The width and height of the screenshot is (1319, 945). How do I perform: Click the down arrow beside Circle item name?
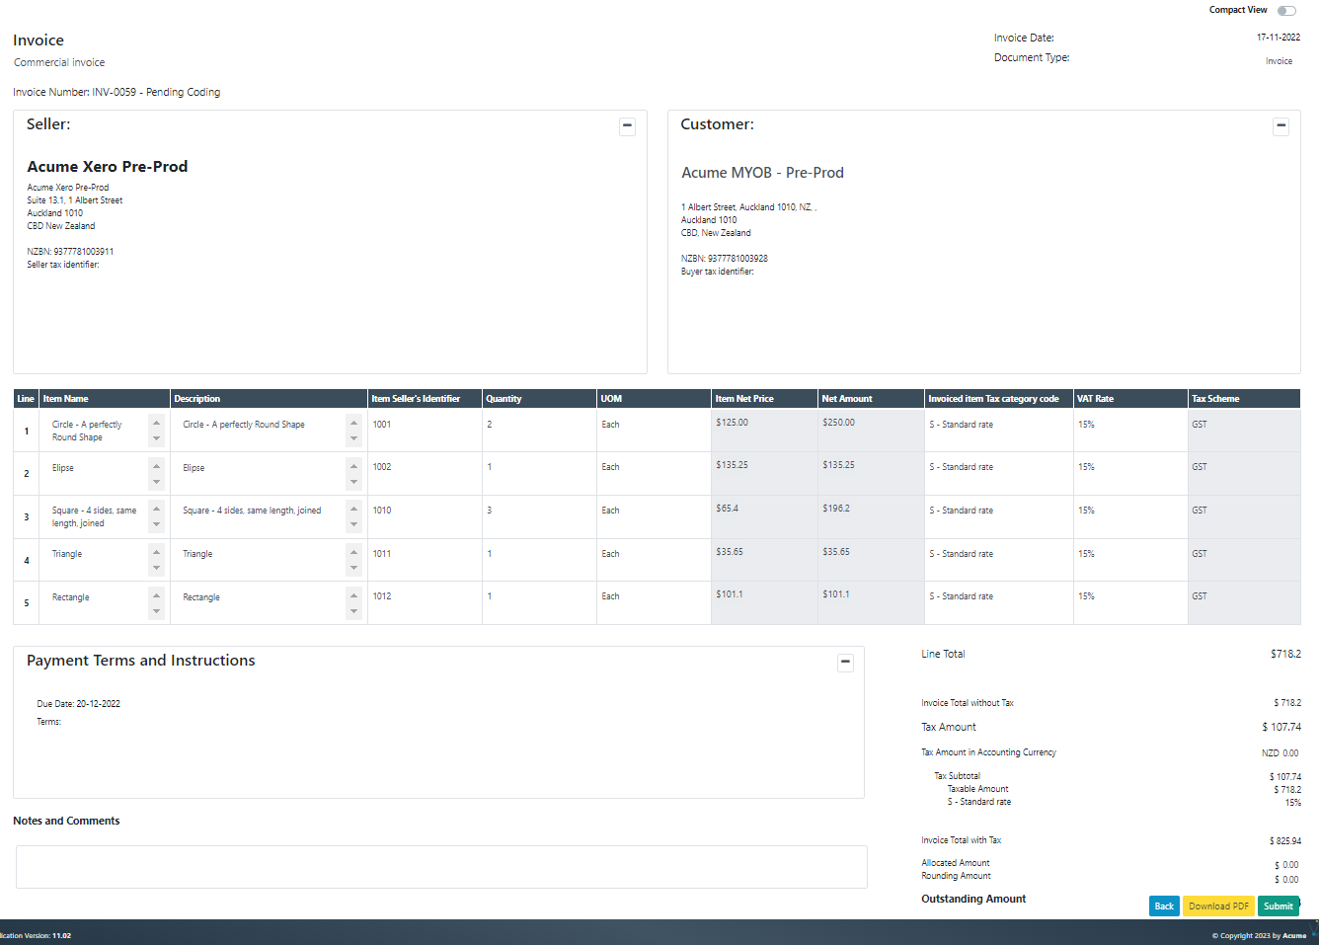pyautogui.click(x=156, y=437)
